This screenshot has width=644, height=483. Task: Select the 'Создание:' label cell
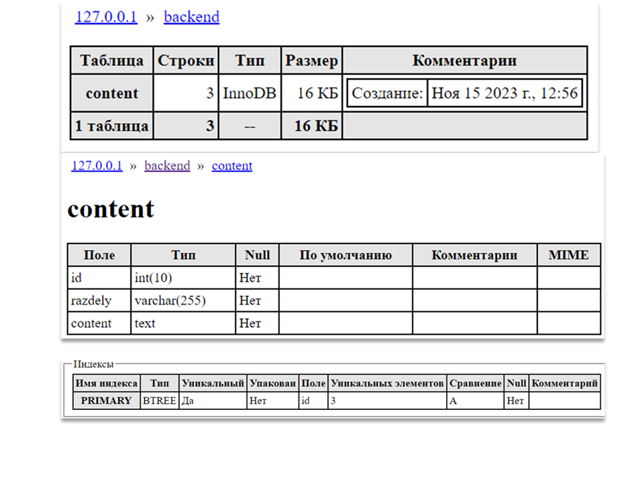[x=387, y=93]
